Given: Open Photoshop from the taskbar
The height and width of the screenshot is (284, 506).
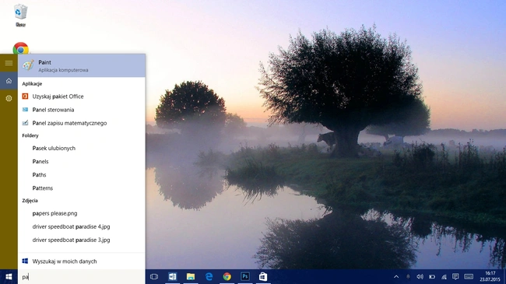Looking at the screenshot, I should pos(245,276).
